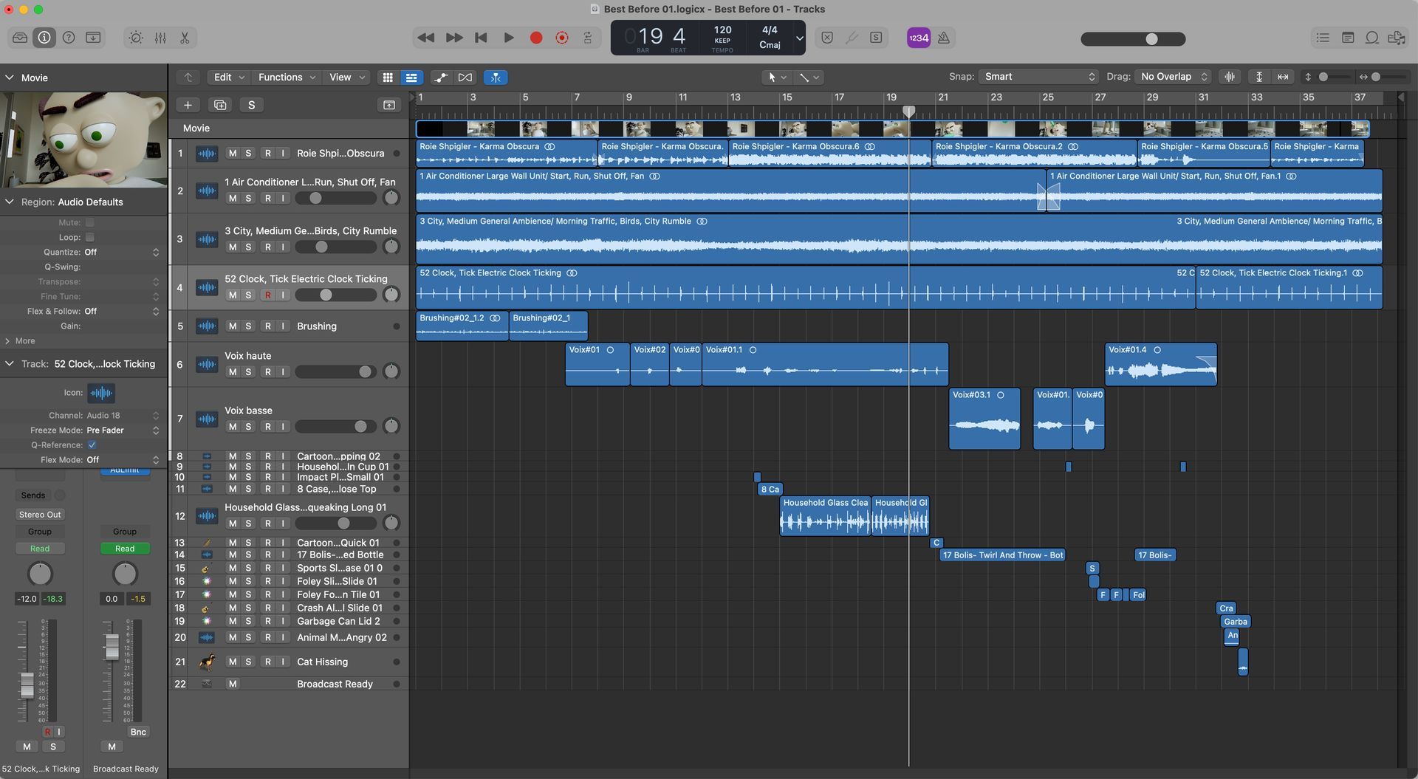
Task: Uncheck the Q-Reference checkbox
Action: coord(92,445)
